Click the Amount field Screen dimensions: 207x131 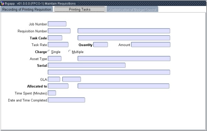[151, 44]
